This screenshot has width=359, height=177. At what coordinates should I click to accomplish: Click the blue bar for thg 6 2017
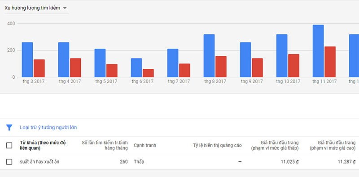[136, 67]
